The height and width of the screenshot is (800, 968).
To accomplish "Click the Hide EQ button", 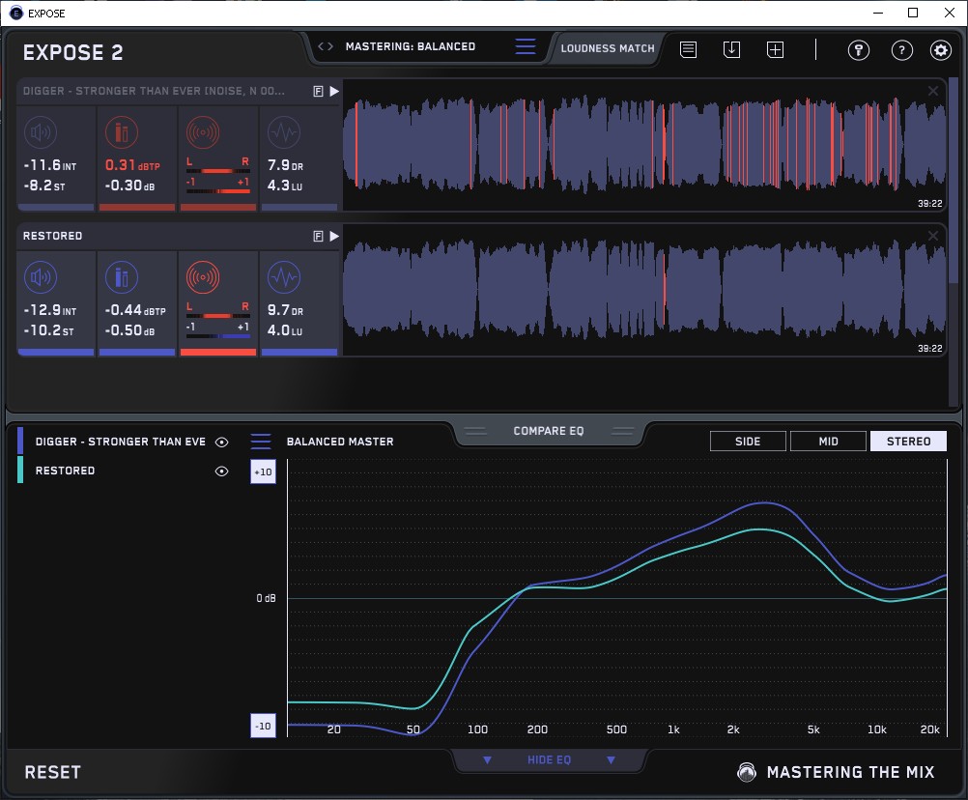I will pyautogui.click(x=549, y=759).
